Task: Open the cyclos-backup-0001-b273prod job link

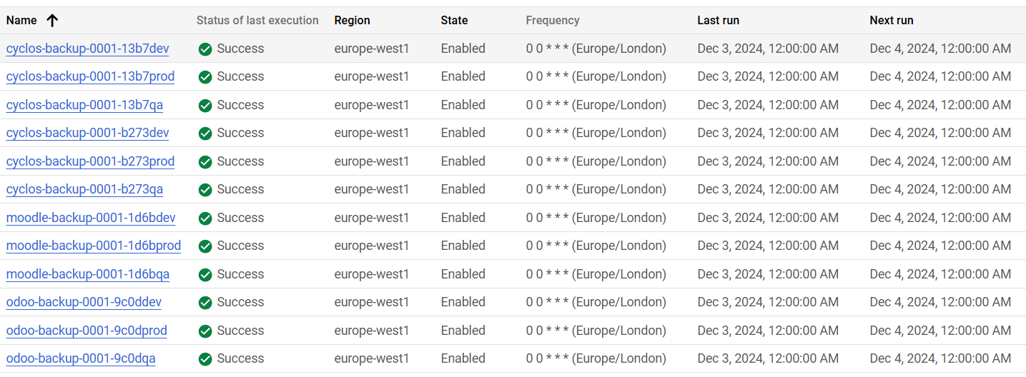Action: [90, 161]
